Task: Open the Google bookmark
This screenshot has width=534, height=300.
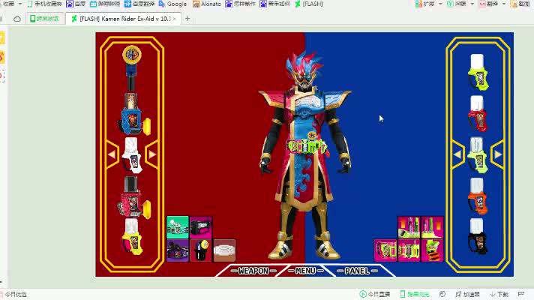Action: [172, 4]
